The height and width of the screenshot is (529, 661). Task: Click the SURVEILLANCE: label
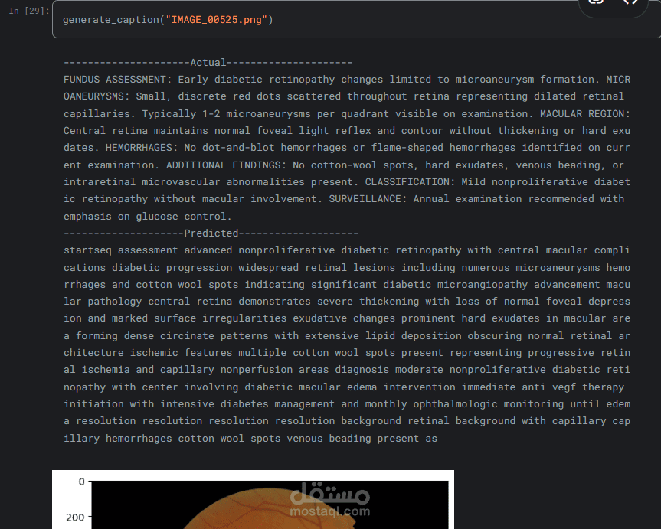click(x=368, y=199)
